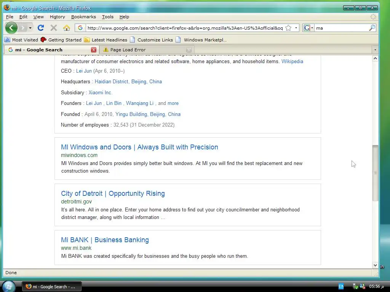This screenshot has width=390, height=292.
Task: Open the search engine selector dropdown
Action: (308, 28)
